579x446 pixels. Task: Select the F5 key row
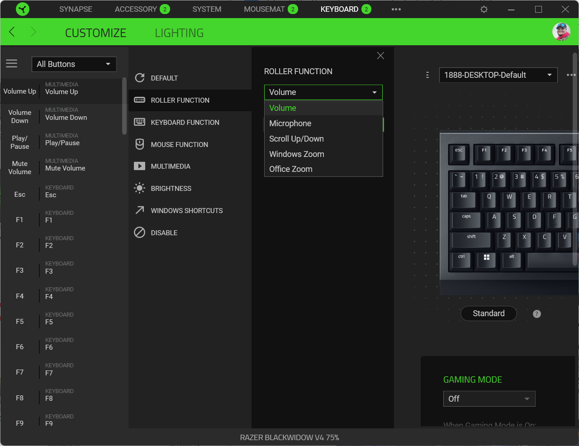[61, 321]
